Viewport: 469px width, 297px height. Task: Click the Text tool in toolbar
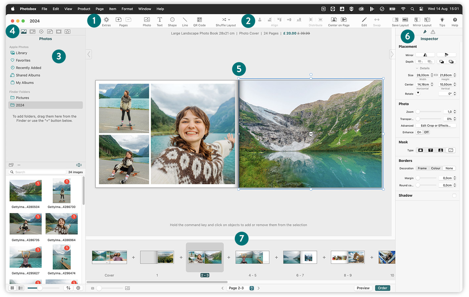tap(160, 20)
